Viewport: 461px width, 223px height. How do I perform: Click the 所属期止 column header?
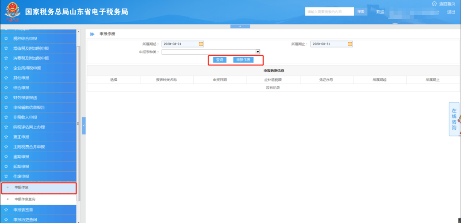point(433,80)
